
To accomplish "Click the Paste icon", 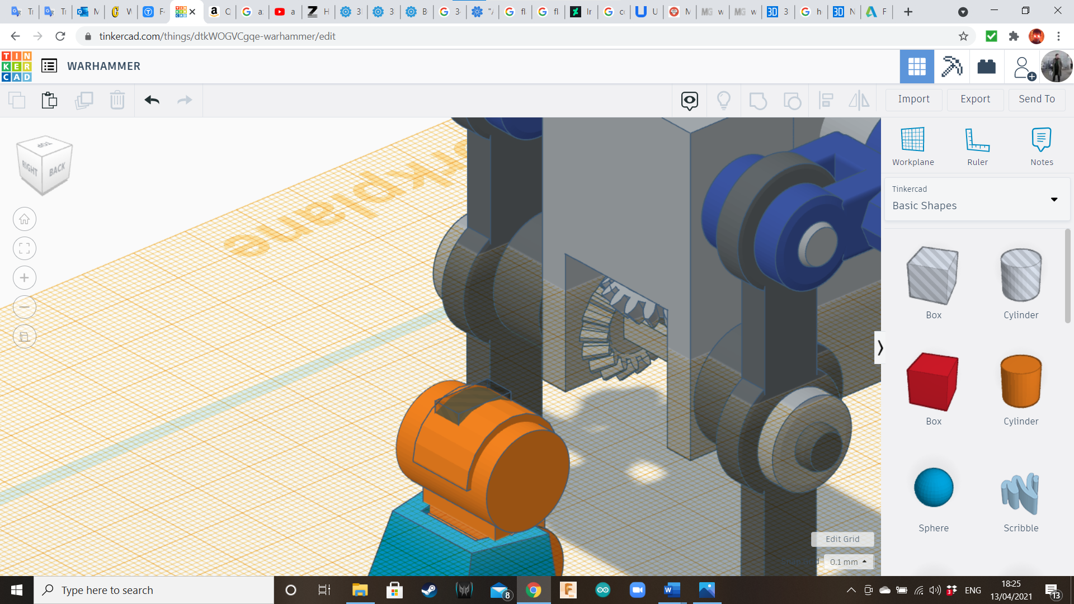I will 49,100.
